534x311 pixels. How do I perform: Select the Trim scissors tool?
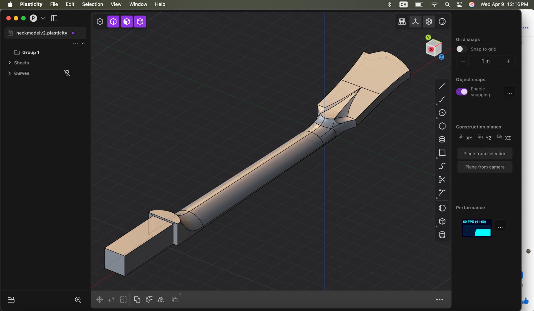442,179
